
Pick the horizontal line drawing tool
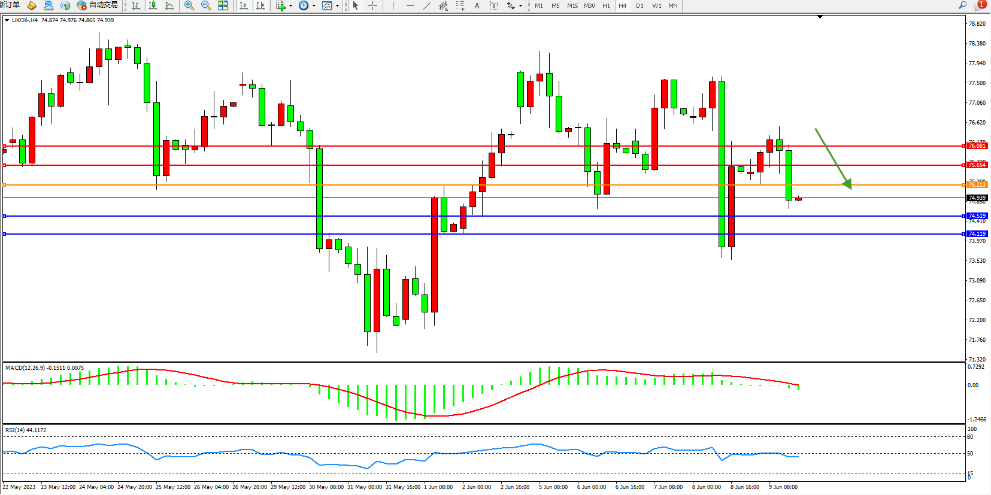point(410,5)
